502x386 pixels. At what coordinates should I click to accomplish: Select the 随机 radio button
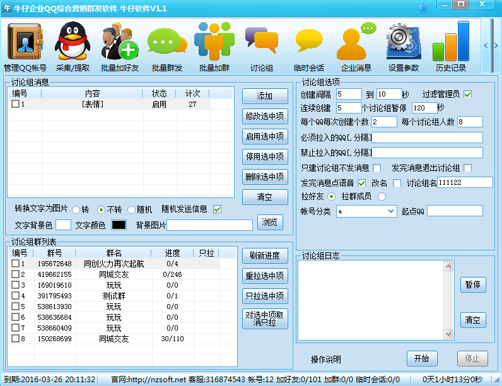(131, 209)
